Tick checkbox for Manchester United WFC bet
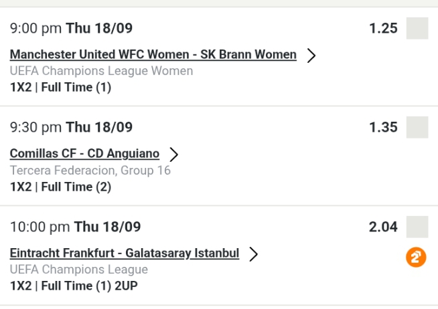 pyautogui.click(x=417, y=29)
